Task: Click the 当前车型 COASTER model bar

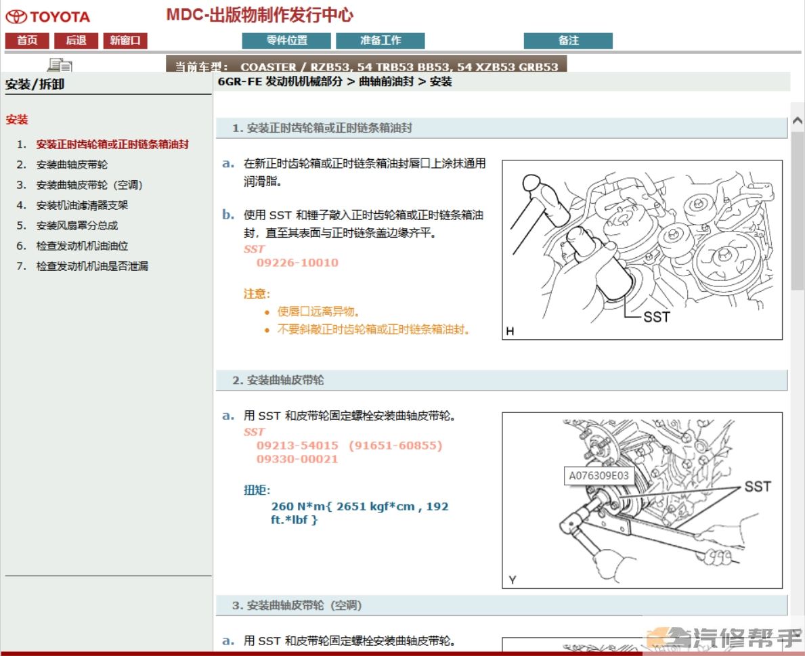Action: pyautogui.click(x=366, y=65)
